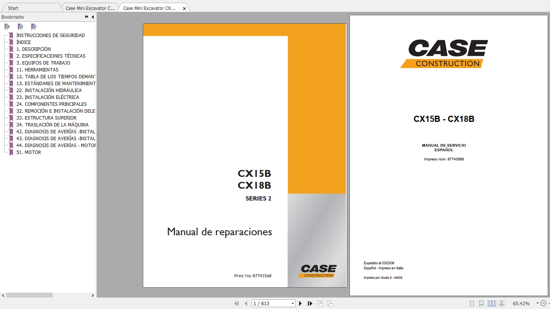Open 13. ESTÁNDARES DE MANTENIMIENTO bookmark
Screen dimensions: 550x309
click(x=56, y=84)
